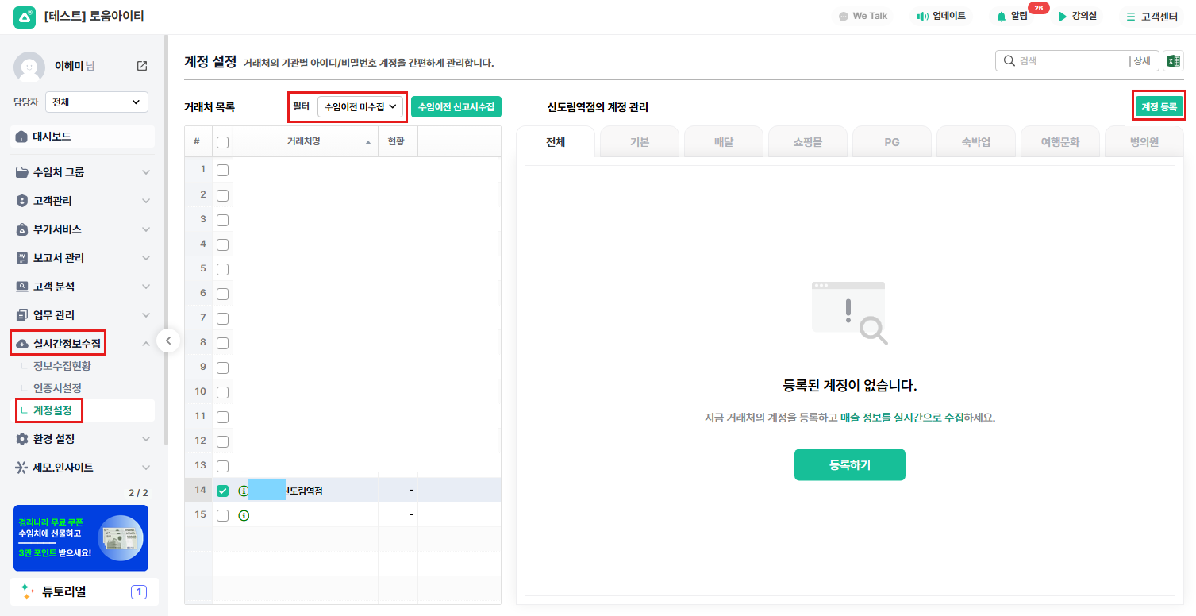Screen dimensions: 1196x616
Task: Click the 계정 등록 button
Action: click(x=1159, y=106)
